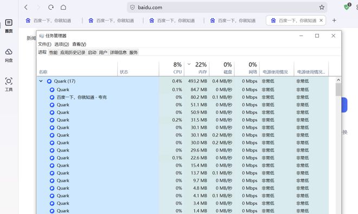Switch to the fourth Baidu browser tab
This screenshot has width=358, height=214.
coord(233,21)
